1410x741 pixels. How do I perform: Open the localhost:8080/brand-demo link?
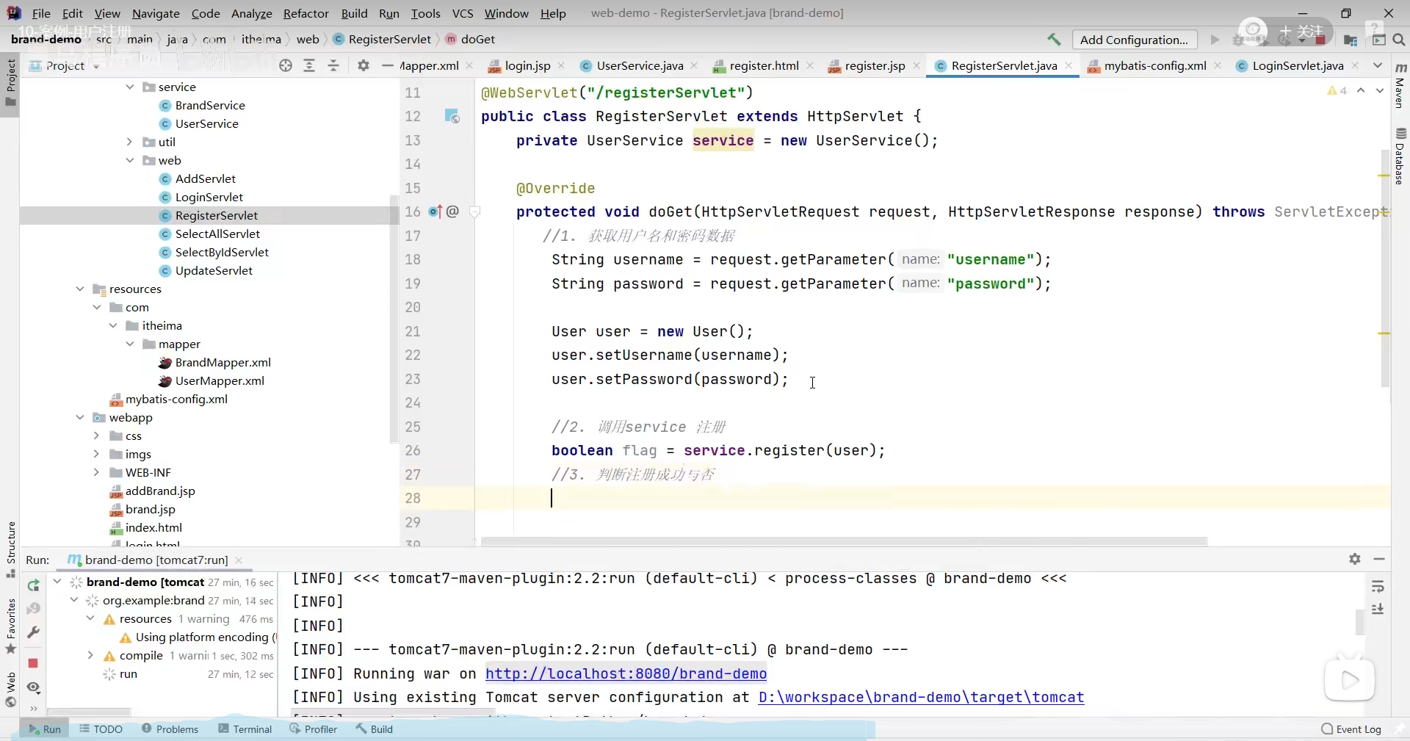coord(626,673)
